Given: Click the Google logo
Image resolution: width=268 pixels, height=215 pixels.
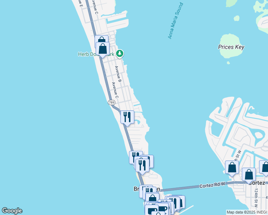Looking at the screenshot, I should (x=12, y=211).
